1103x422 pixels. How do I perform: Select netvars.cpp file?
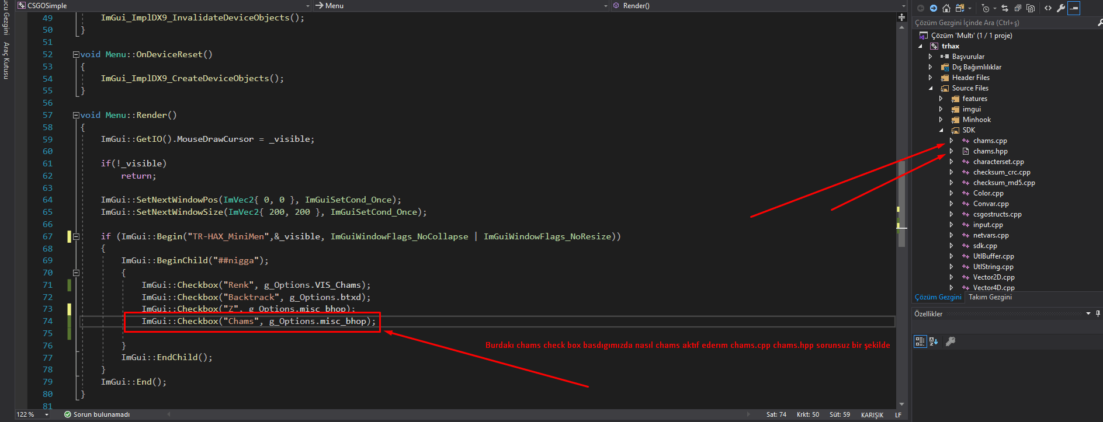pyautogui.click(x=991, y=235)
